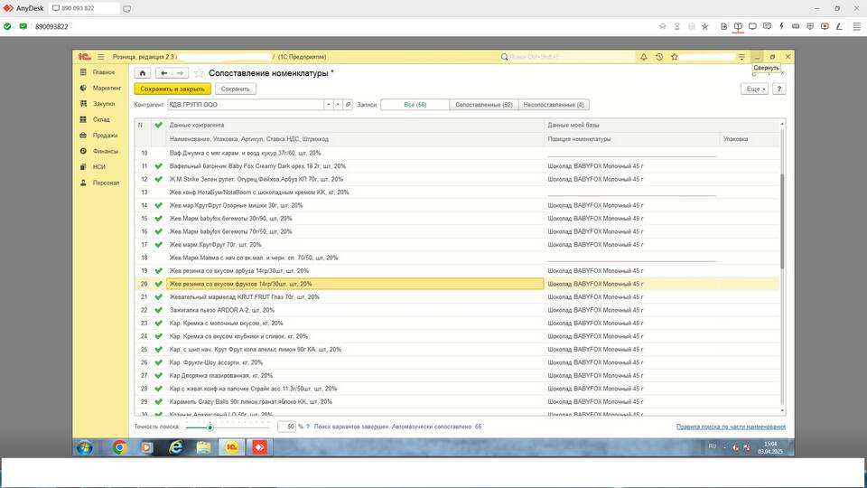Open the AnyDesk chat icon
The height and width of the screenshot is (488, 867).
tap(767, 26)
